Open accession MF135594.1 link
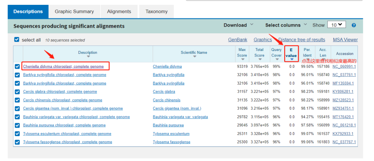374x161 pixels. [x=343, y=83]
